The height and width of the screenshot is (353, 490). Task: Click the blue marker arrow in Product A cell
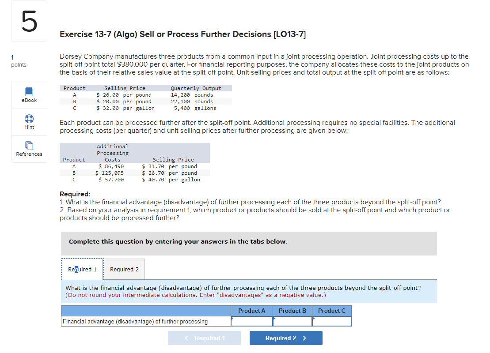tap(232, 318)
